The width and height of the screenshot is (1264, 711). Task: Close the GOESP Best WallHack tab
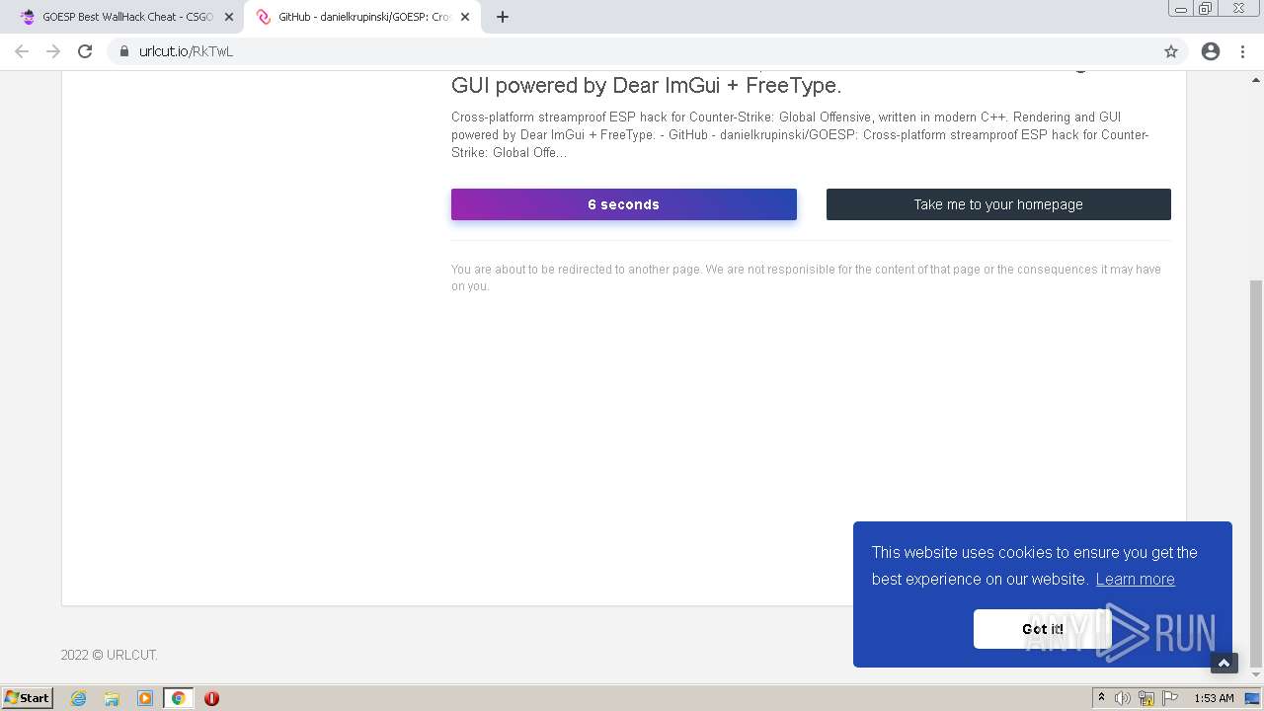pyautogui.click(x=229, y=17)
